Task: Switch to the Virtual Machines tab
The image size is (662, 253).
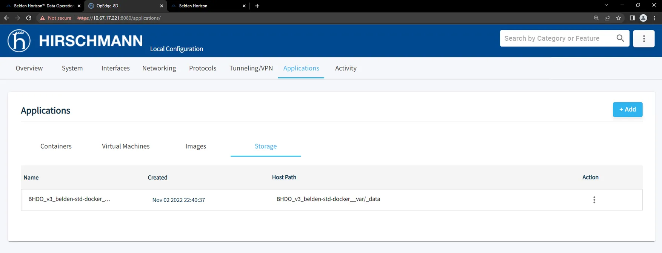Action: pyautogui.click(x=126, y=146)
